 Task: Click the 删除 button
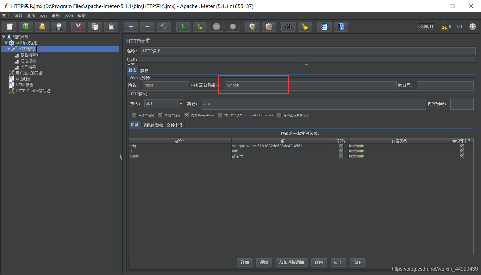[x=319, y=262]
